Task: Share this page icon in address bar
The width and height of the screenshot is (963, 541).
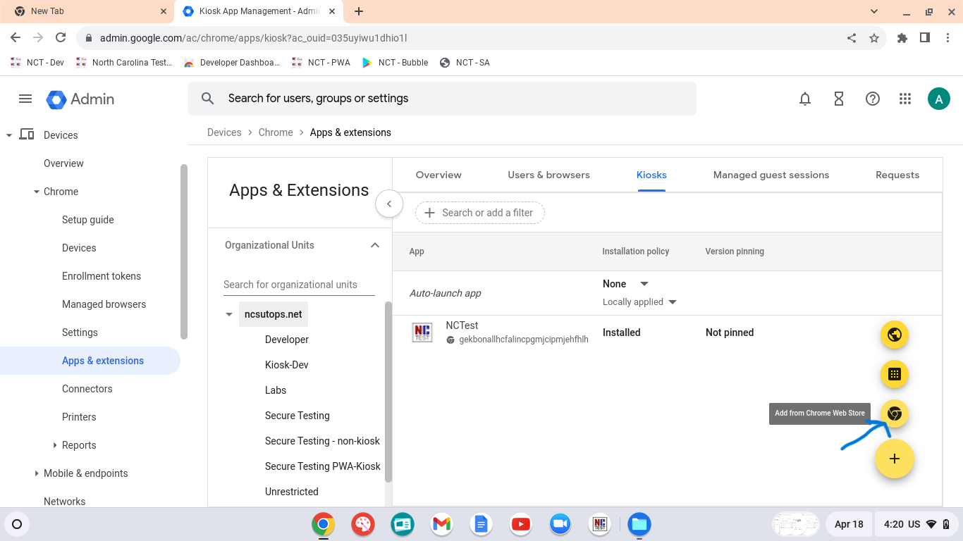Action: pyautogui.click(x=852, y=38)
